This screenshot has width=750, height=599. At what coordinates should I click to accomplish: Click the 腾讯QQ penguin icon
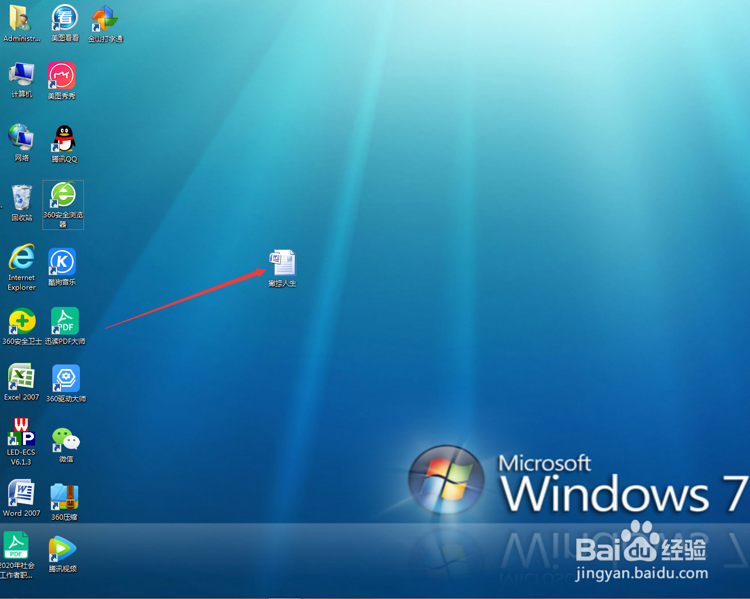(x=64, y=139)
